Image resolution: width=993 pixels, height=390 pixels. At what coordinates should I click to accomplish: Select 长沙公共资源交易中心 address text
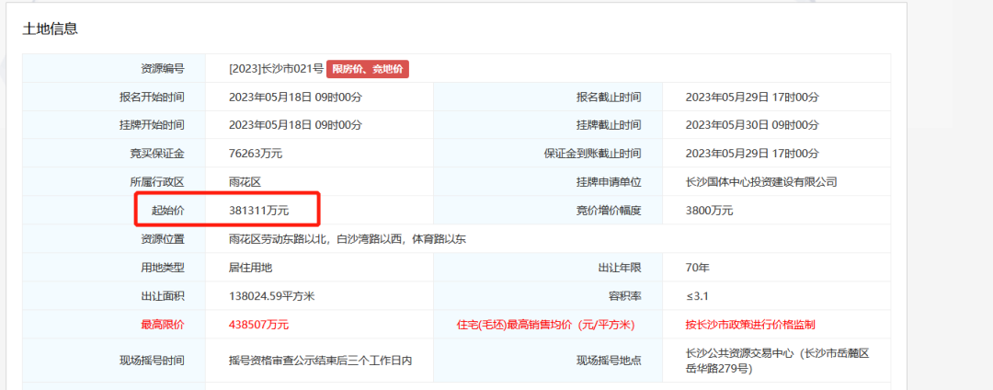(x=777, y=361)
